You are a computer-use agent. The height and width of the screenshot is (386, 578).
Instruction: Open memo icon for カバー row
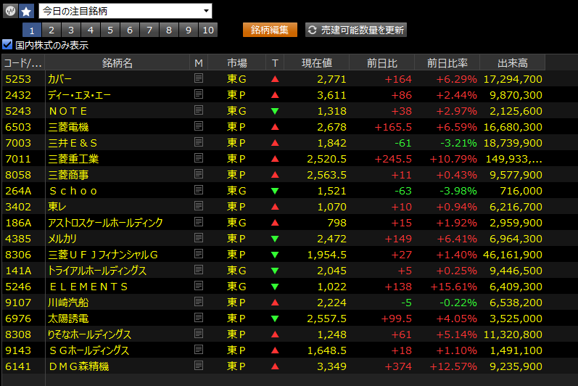click(198, 78)
